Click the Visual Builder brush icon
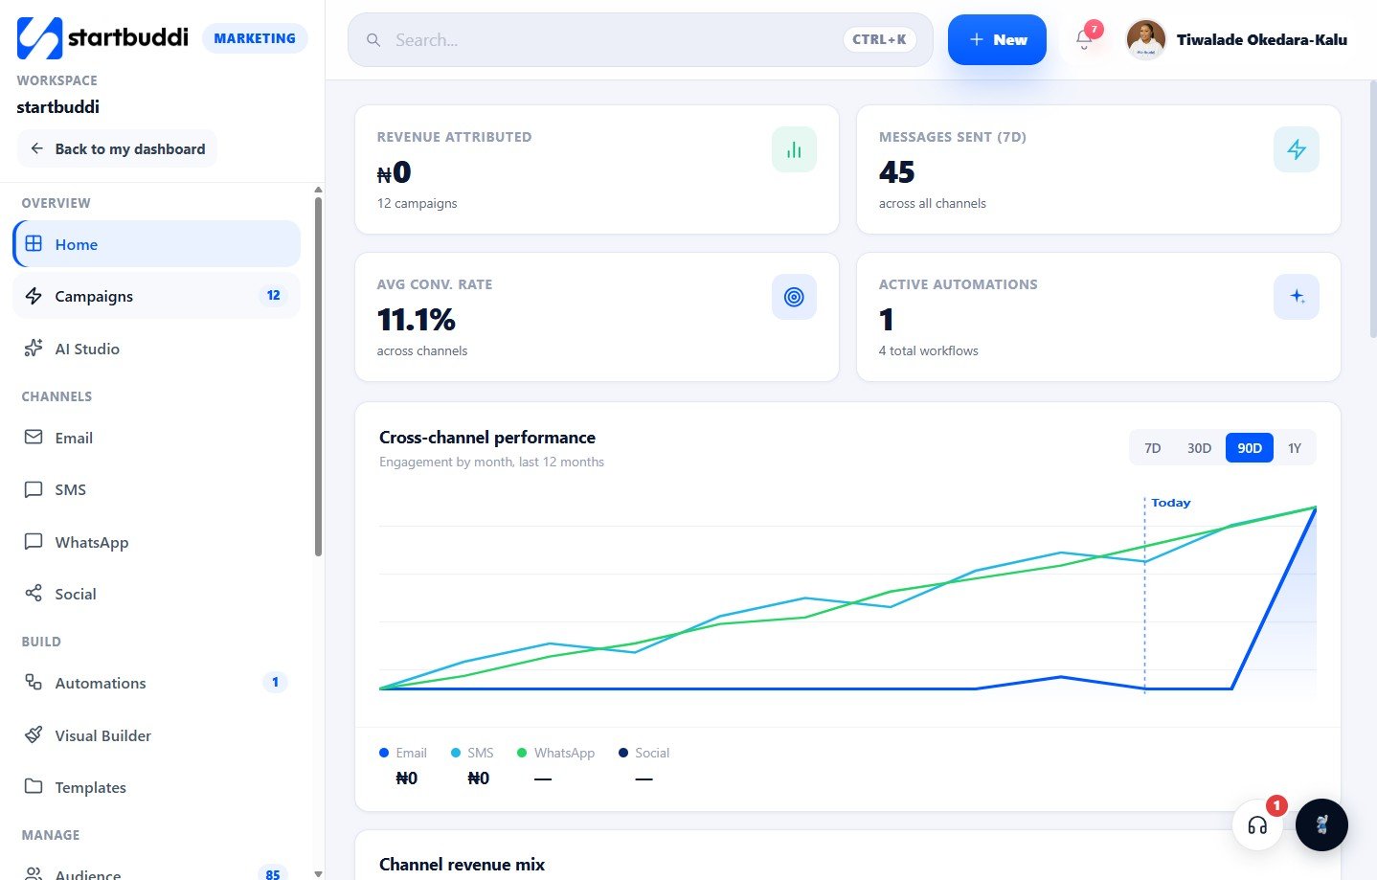Image resolution: width=1377 pixels, height=880 pixels. tap(34, 734)
